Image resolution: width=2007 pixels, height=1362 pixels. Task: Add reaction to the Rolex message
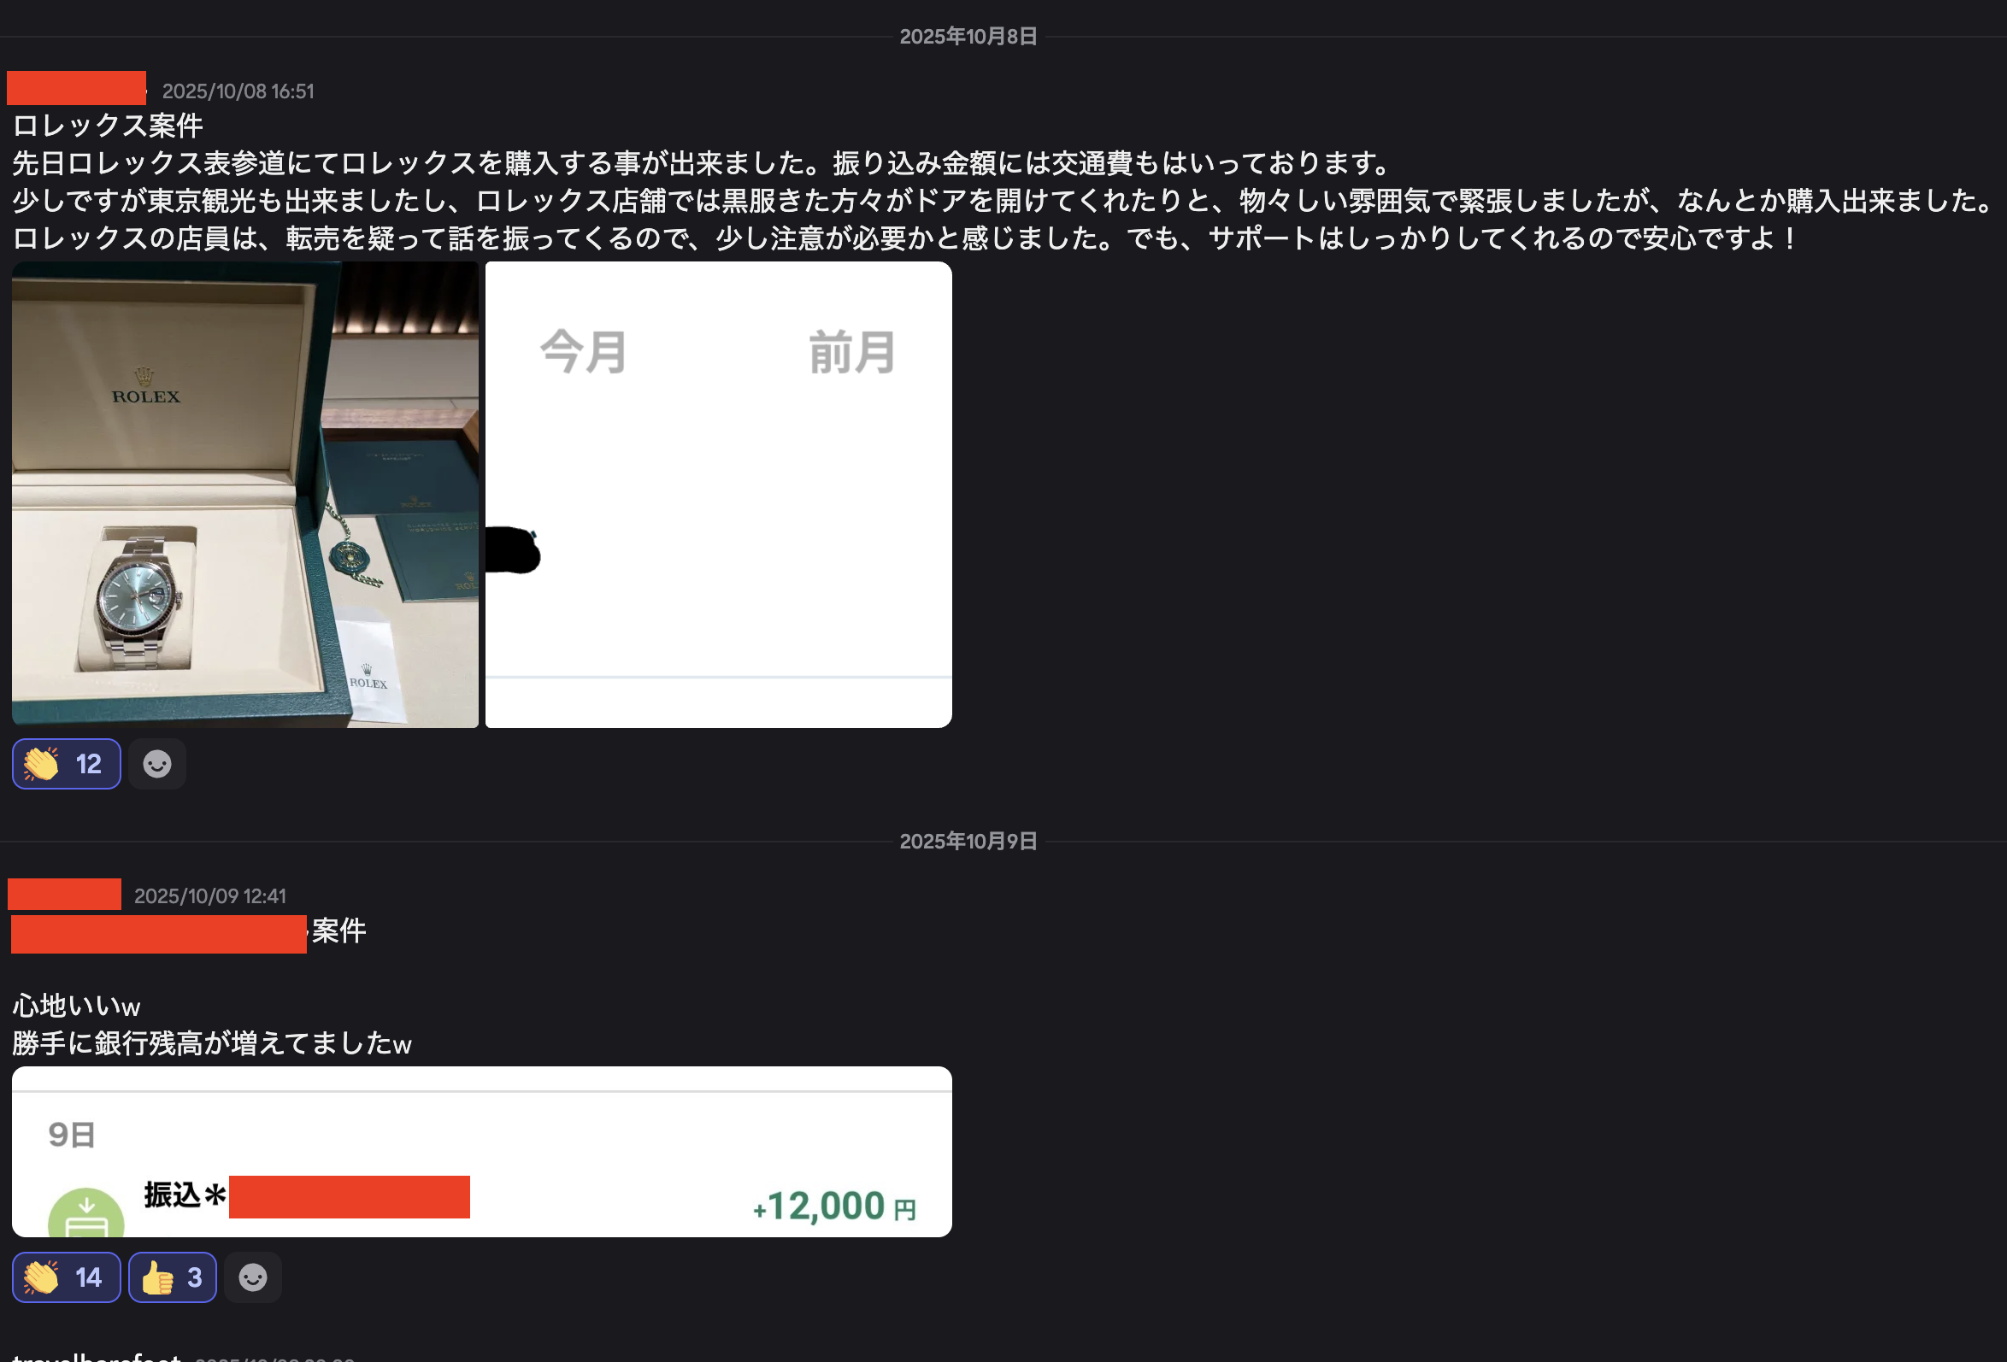157,764
